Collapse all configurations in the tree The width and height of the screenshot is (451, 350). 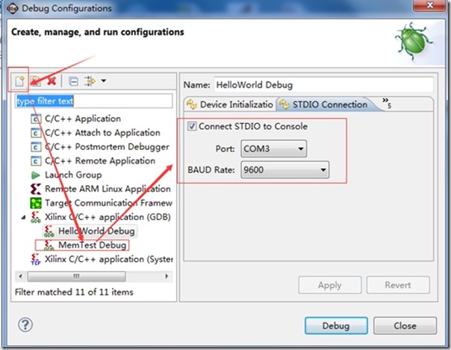pyautogui.click(x=74, y=81)
